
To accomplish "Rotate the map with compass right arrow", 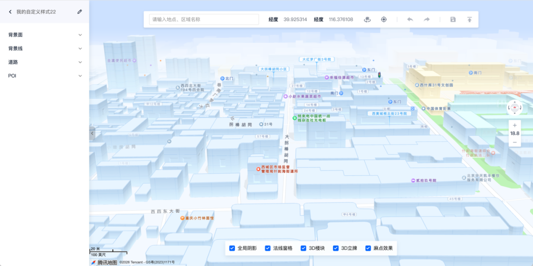I will click(x=521, y=108).
